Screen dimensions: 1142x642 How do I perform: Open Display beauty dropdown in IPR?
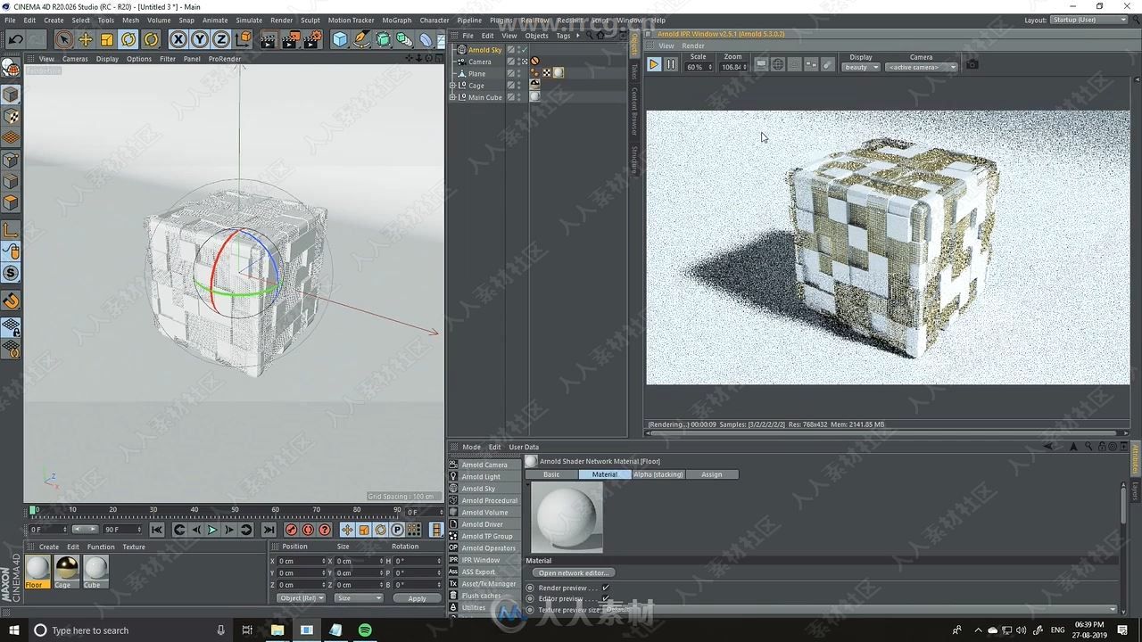point(861,67)
